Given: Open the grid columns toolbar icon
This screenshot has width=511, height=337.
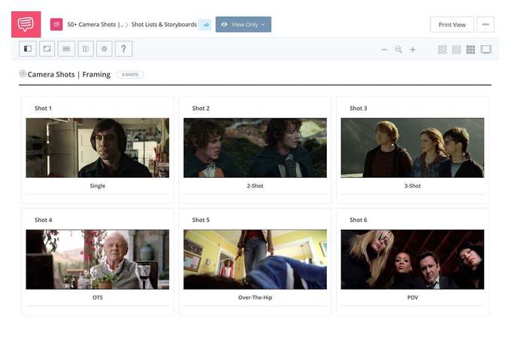Looking at the screenshot, I should pos(66,49).
